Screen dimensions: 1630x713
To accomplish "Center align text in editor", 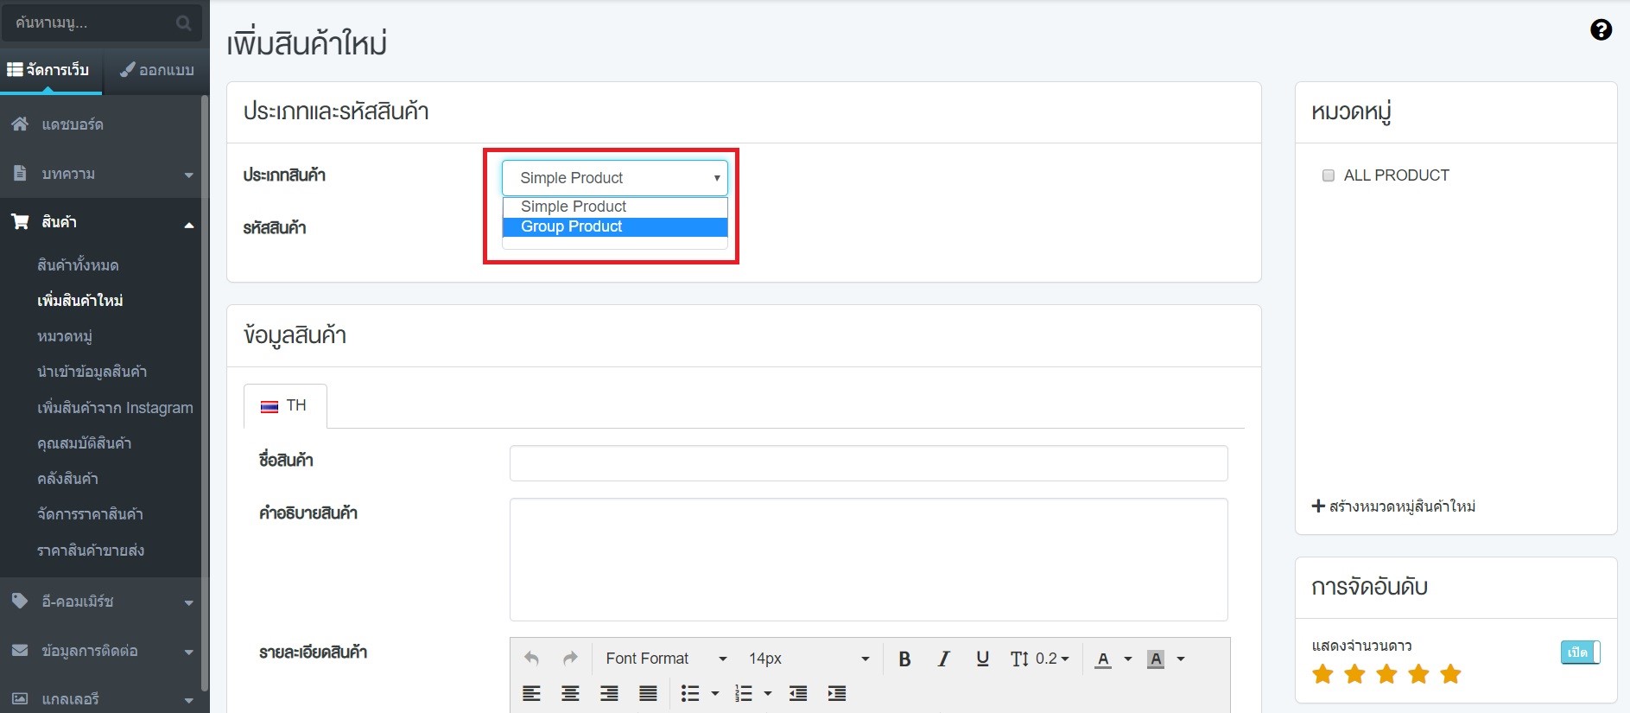I will click(x=570, y=693).
